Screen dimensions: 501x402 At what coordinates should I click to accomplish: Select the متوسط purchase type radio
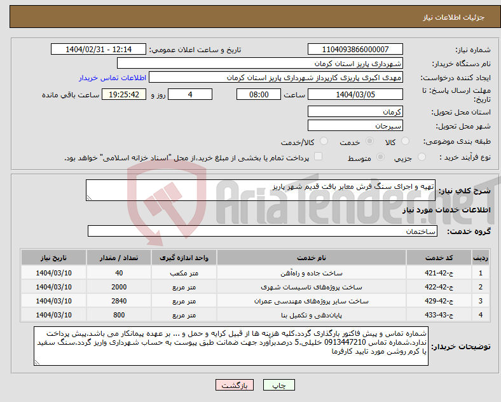[381, 157]
